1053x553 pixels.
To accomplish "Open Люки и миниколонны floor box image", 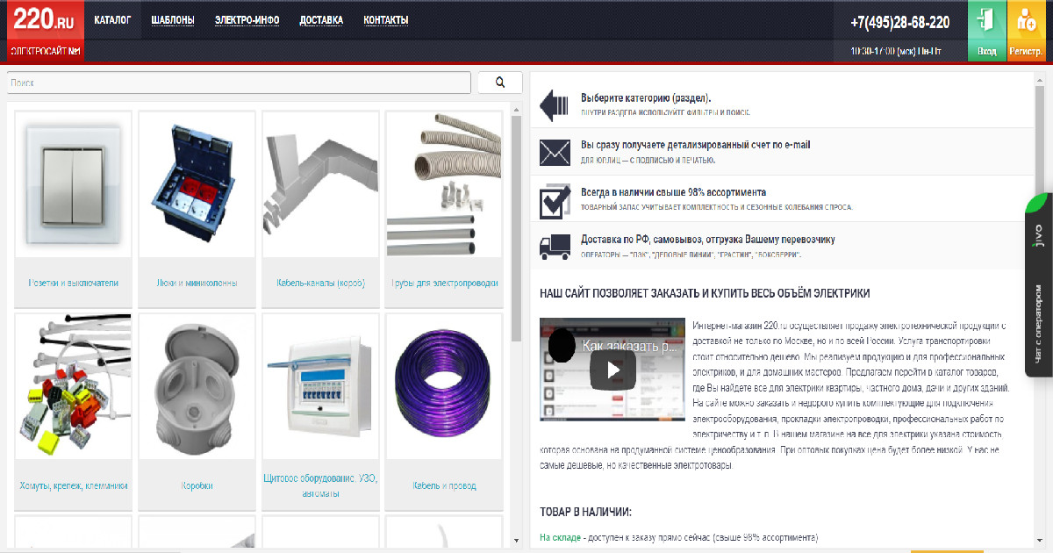I will [x=197, y=185].
